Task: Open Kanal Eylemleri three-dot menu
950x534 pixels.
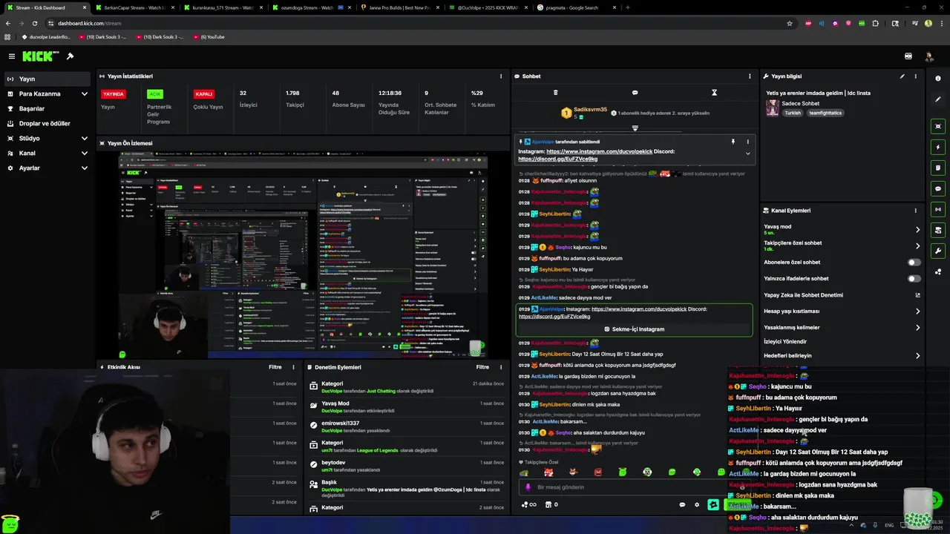Action: coord(915,211)
